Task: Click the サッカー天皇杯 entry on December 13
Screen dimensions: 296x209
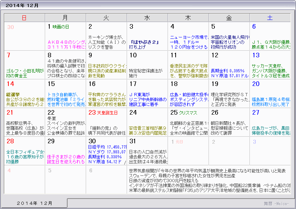Action: [271, 71]
